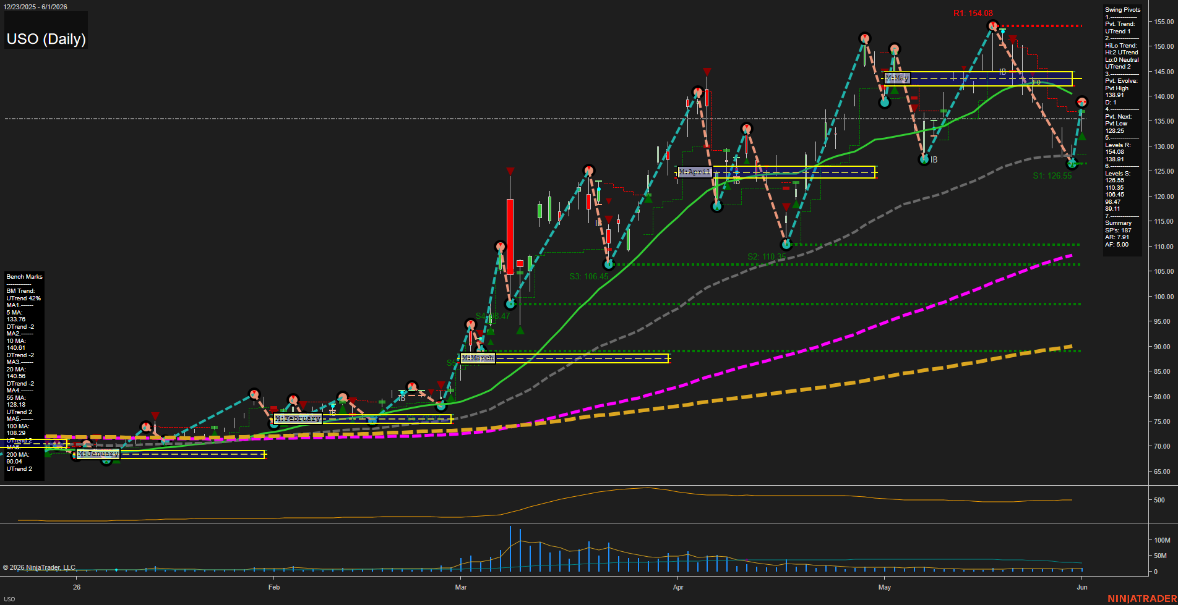Click the 55 MA value 128.18
The width and height of the screenshot is (1178, 605).
[x=15, y=405]
